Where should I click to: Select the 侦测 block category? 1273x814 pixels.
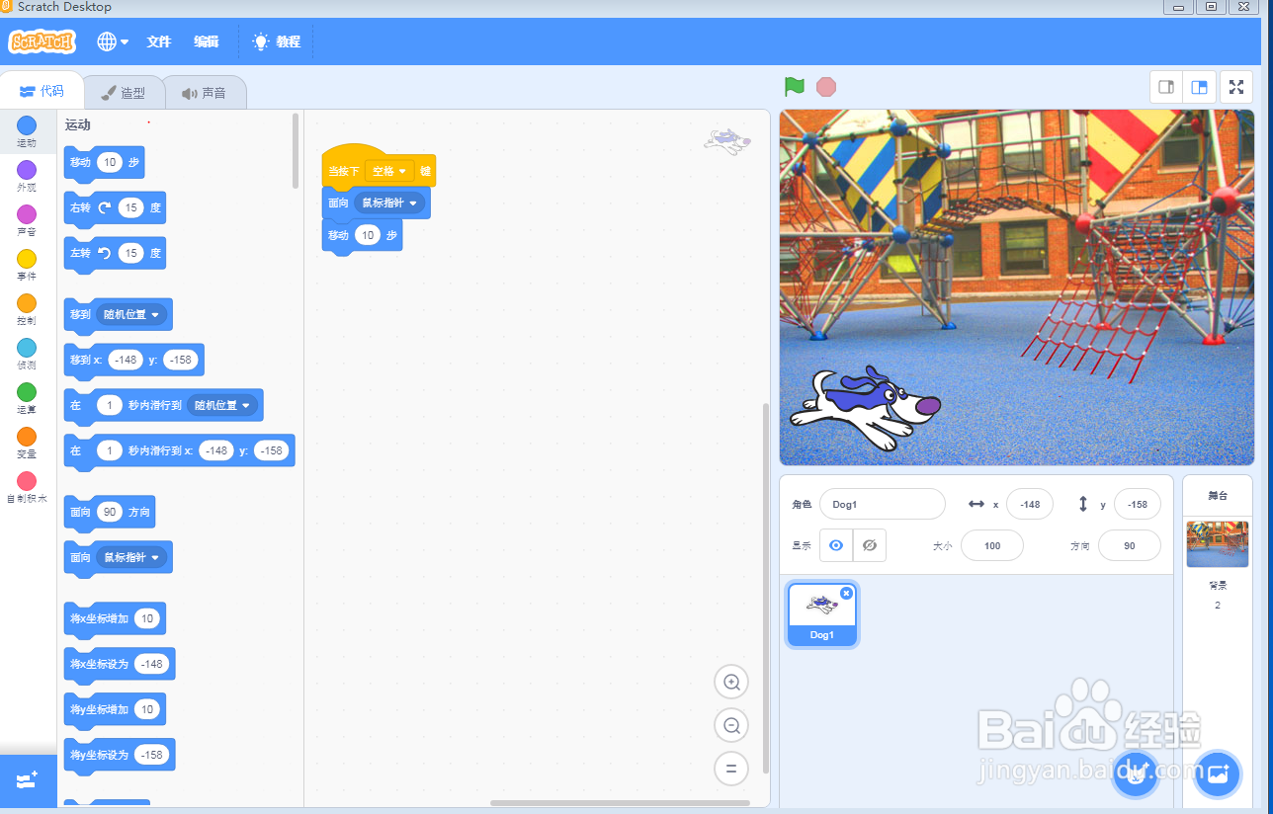point(27,355)
